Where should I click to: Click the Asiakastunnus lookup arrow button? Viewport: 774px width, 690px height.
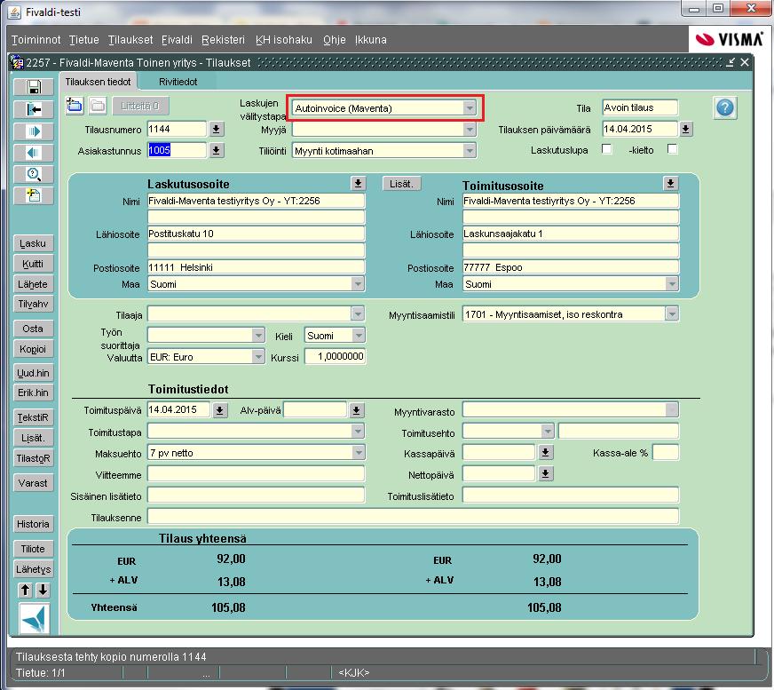216,150
